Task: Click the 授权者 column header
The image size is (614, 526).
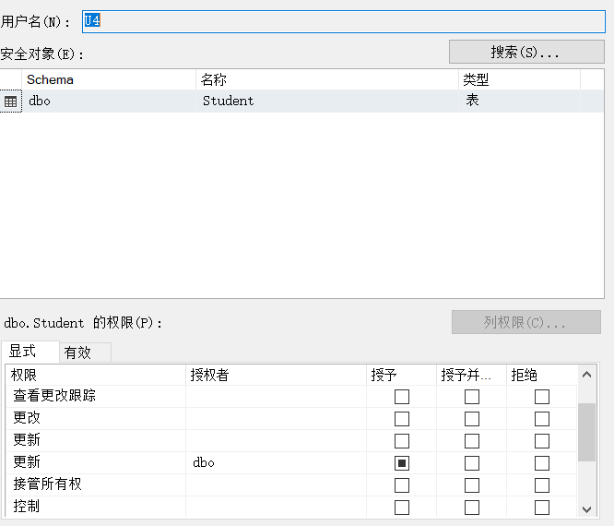Action: 276,375
